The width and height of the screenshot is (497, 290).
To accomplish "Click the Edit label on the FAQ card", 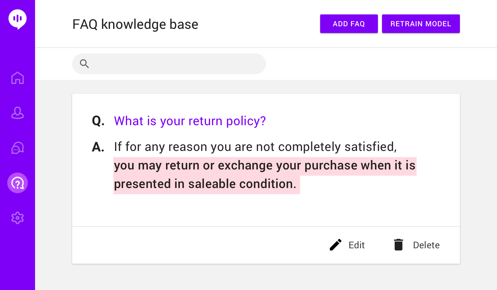I will coord(357,245).
